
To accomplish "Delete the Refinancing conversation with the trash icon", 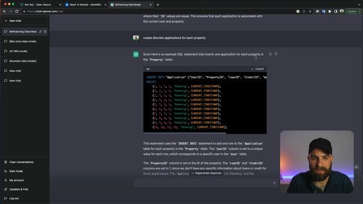I will 45,32.
